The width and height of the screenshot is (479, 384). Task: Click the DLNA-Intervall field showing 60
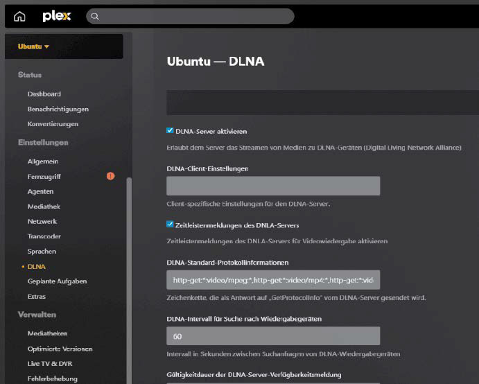(x=273, y=336)
